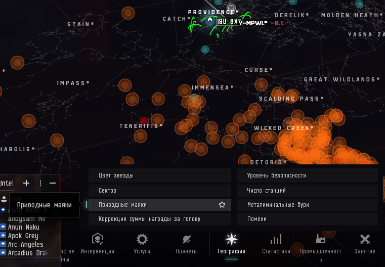Choose the Уровень безопасности filter

[308, 175]
